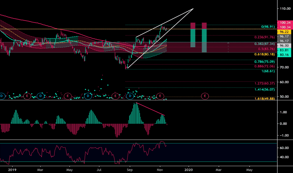Click the 70.00 price axis label
The height and width of the screenshot is (173, 293).
pyautogui.click(x=284, y=67)
